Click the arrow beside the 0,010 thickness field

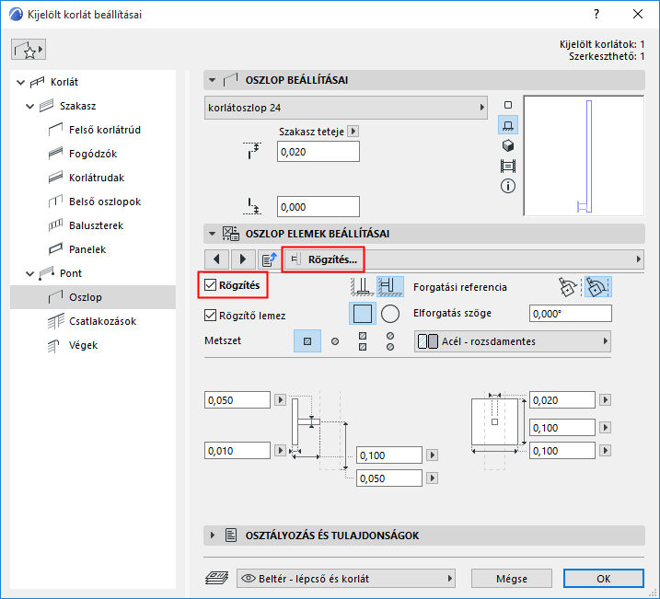280,451
